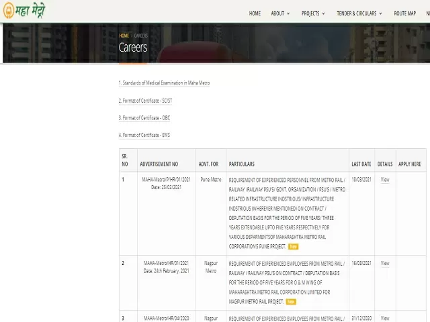
Task: Click the LAST DATE column header
Action: pos(361,164)
